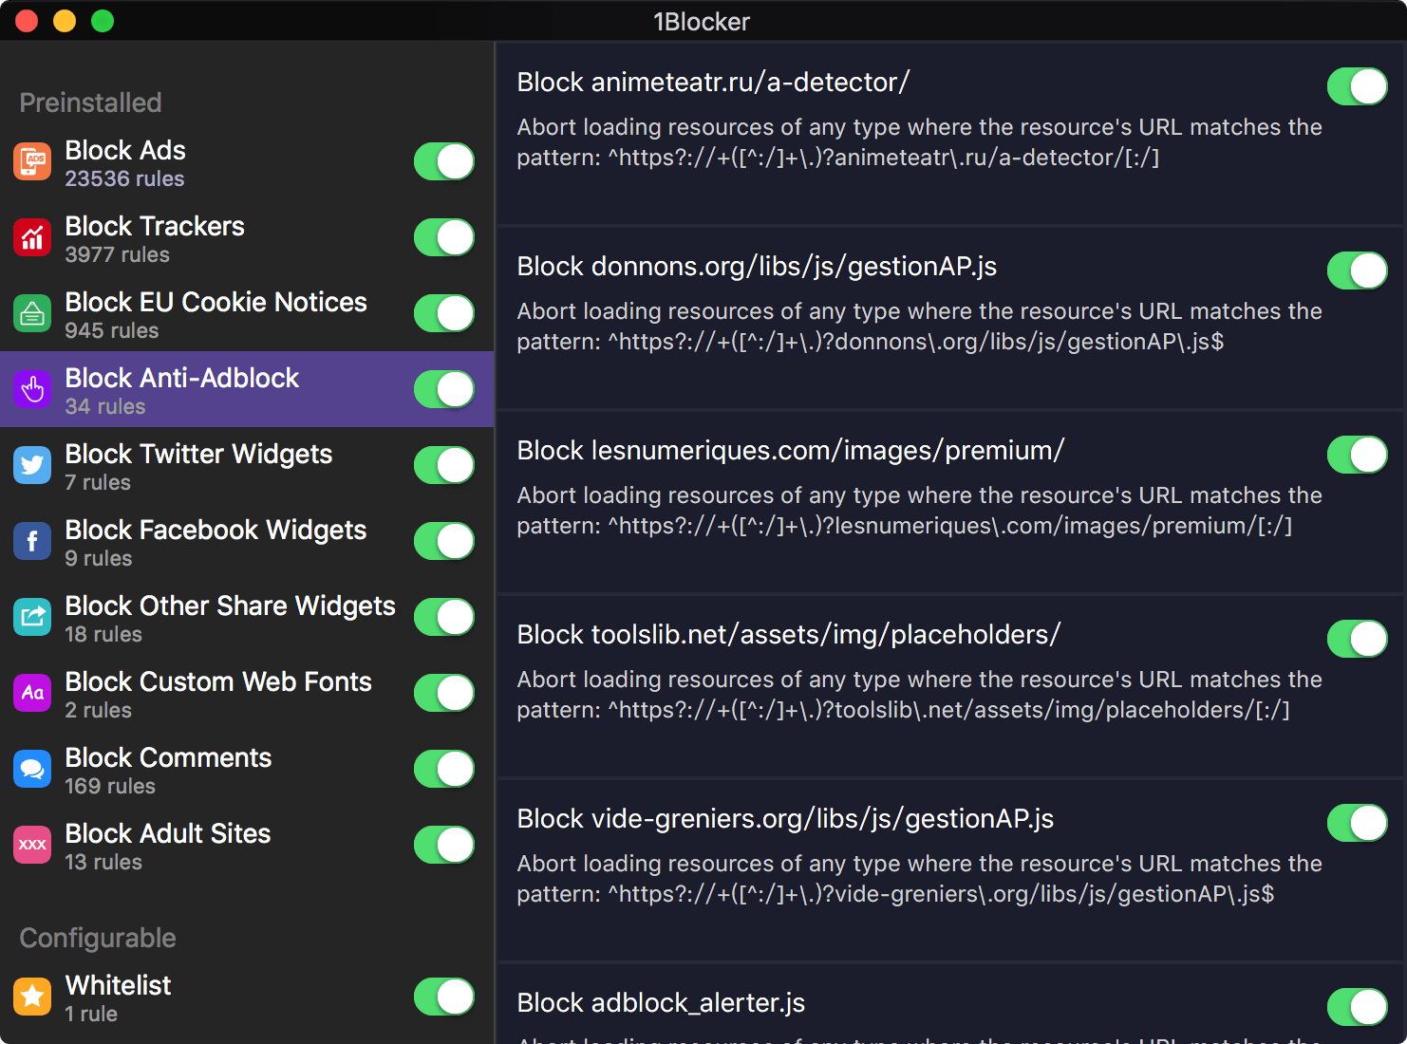This screenshot has height=1044, width=1407.
Task: Click the yellow minimize window button
Action: pyautogui.click(x=65, y=21)
